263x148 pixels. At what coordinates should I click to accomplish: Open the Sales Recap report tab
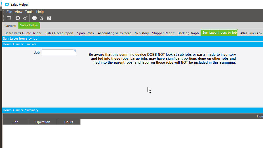click(59, 33)
